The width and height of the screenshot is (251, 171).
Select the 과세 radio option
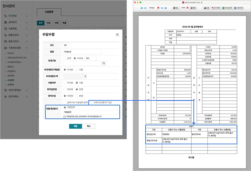click(x=65, y=58)
